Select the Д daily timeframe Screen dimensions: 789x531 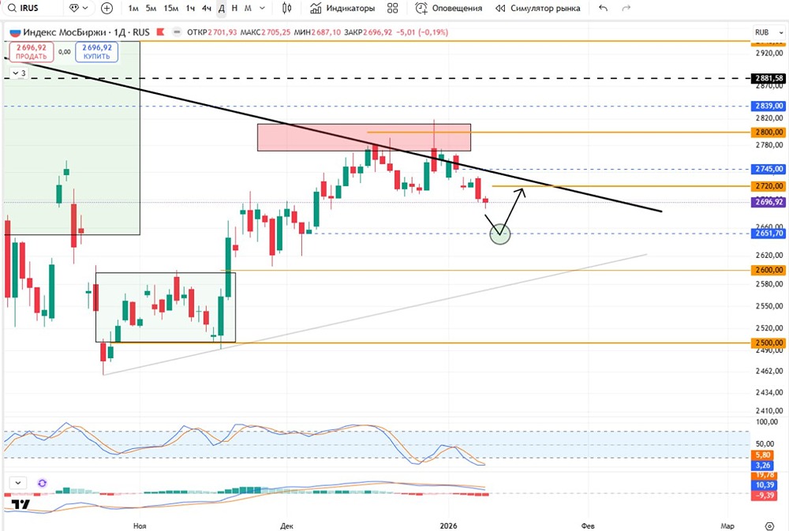[x=222, y=8]
